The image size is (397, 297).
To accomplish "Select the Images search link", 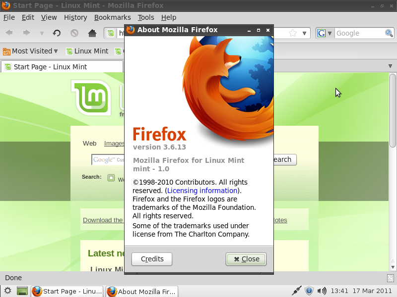I will pos(114,144).
